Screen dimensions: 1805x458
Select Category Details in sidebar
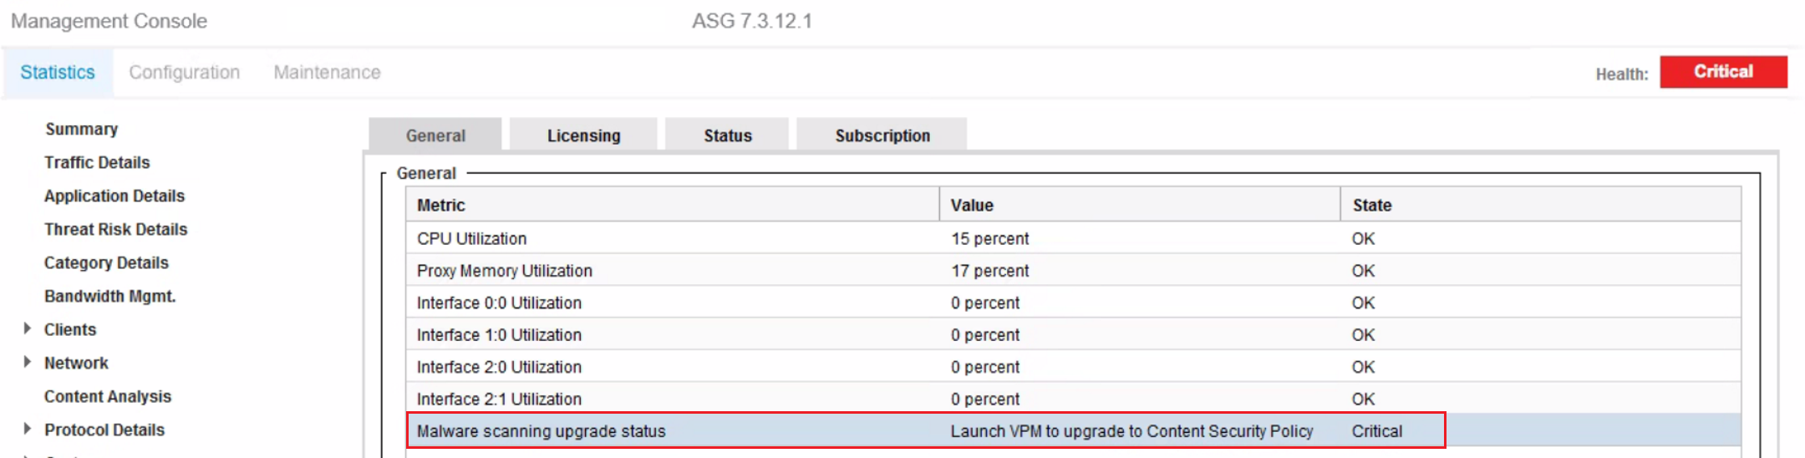tap(106, 262)
